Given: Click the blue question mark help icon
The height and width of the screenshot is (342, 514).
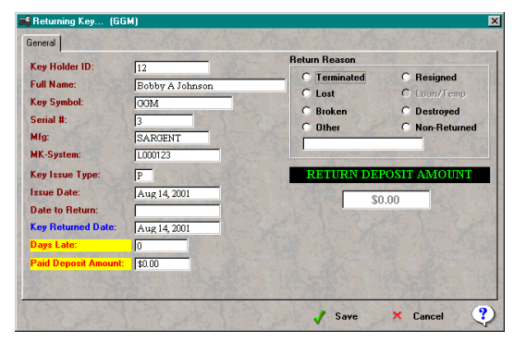Looking at the screenshot, I should (483, 316).
